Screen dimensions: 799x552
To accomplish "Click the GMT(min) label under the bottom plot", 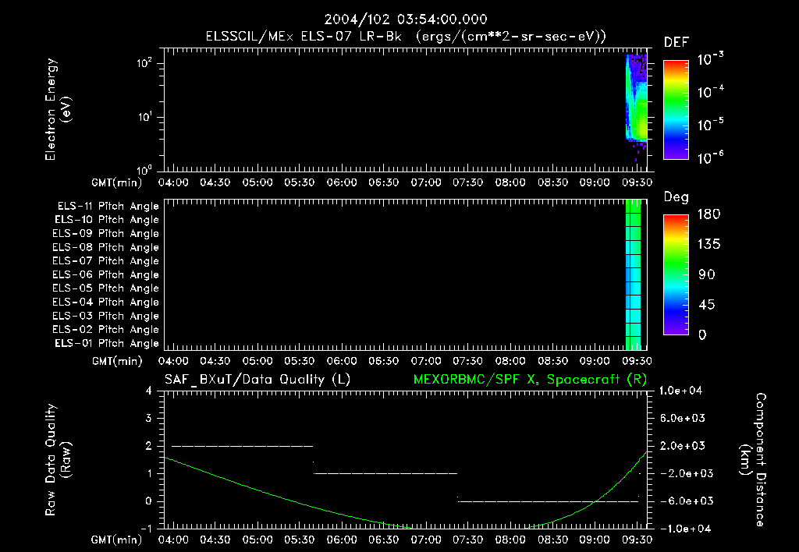I will point(117,540).
